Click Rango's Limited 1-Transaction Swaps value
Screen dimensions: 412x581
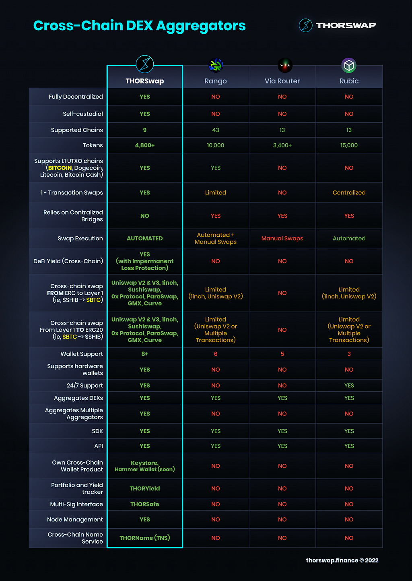(216, 192)
